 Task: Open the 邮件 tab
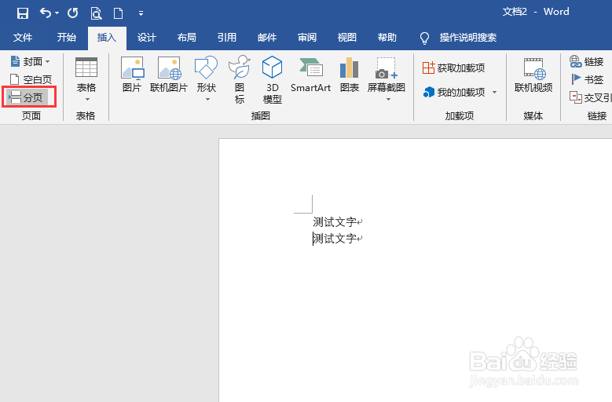[267, 38]
